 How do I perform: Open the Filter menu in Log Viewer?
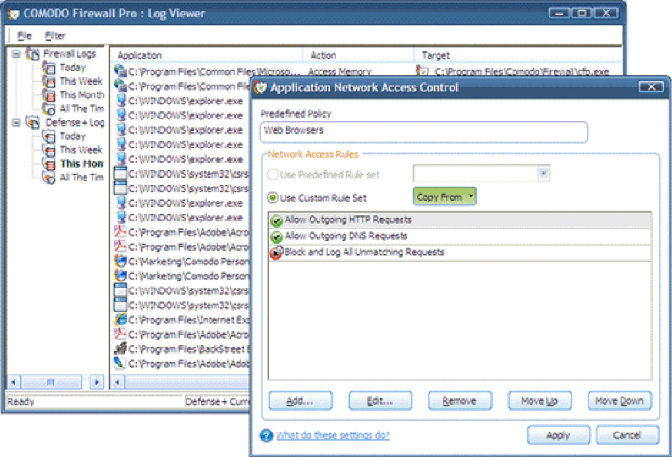tap(55, 36)
